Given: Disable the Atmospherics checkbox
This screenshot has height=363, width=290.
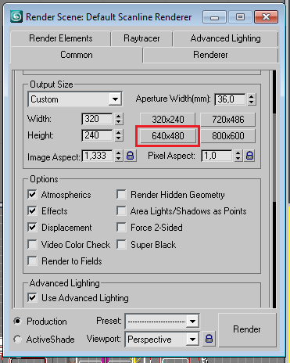Looking at the screenshot, I should [32, 194].
